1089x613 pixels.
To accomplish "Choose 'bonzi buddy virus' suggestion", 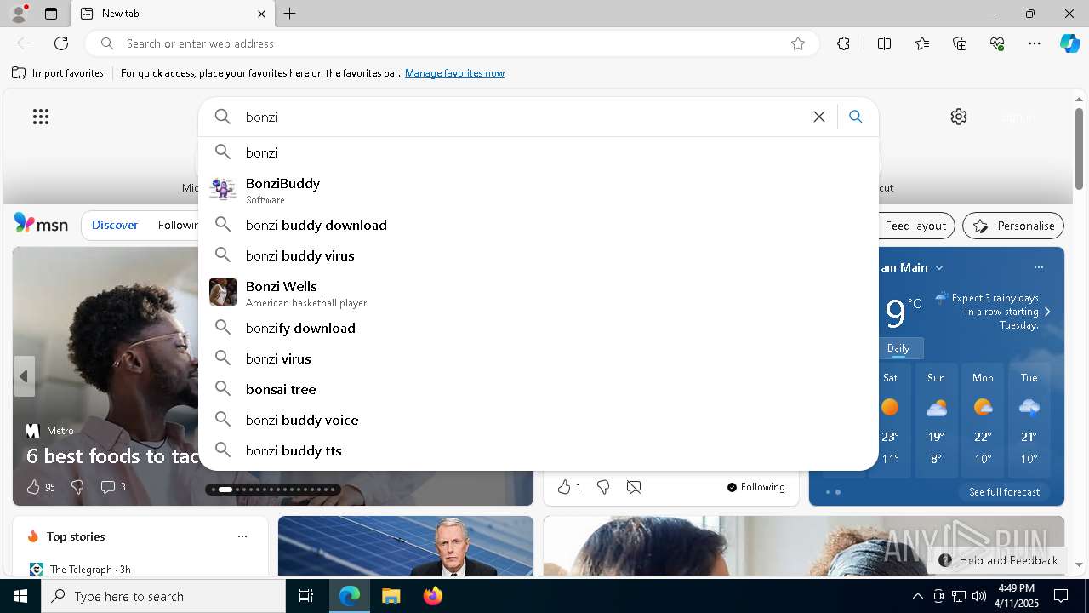I will click(539, 255).
